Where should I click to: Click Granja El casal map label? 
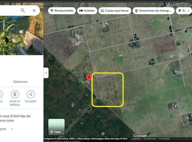click(x=103, y=78)
